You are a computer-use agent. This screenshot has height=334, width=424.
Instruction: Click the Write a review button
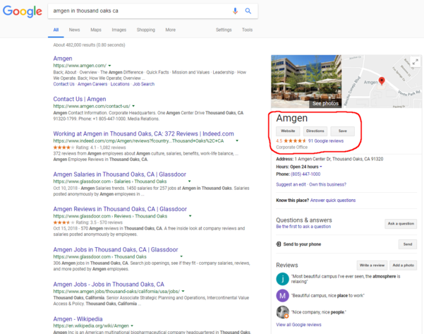coord(372,266)
